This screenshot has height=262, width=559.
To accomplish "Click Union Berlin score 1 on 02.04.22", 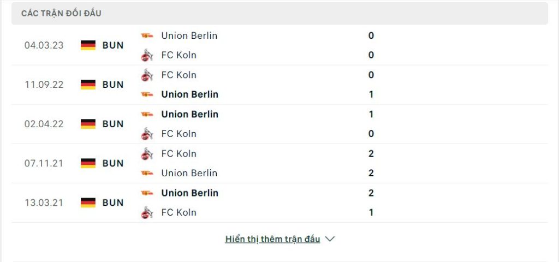I will (371, 114).
